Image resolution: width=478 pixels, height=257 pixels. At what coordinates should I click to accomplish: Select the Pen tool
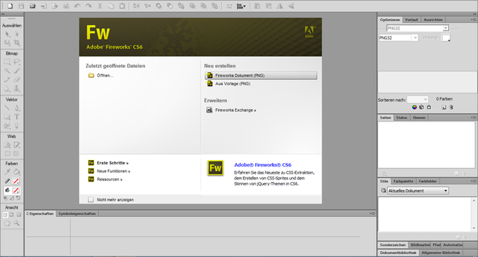17,108
